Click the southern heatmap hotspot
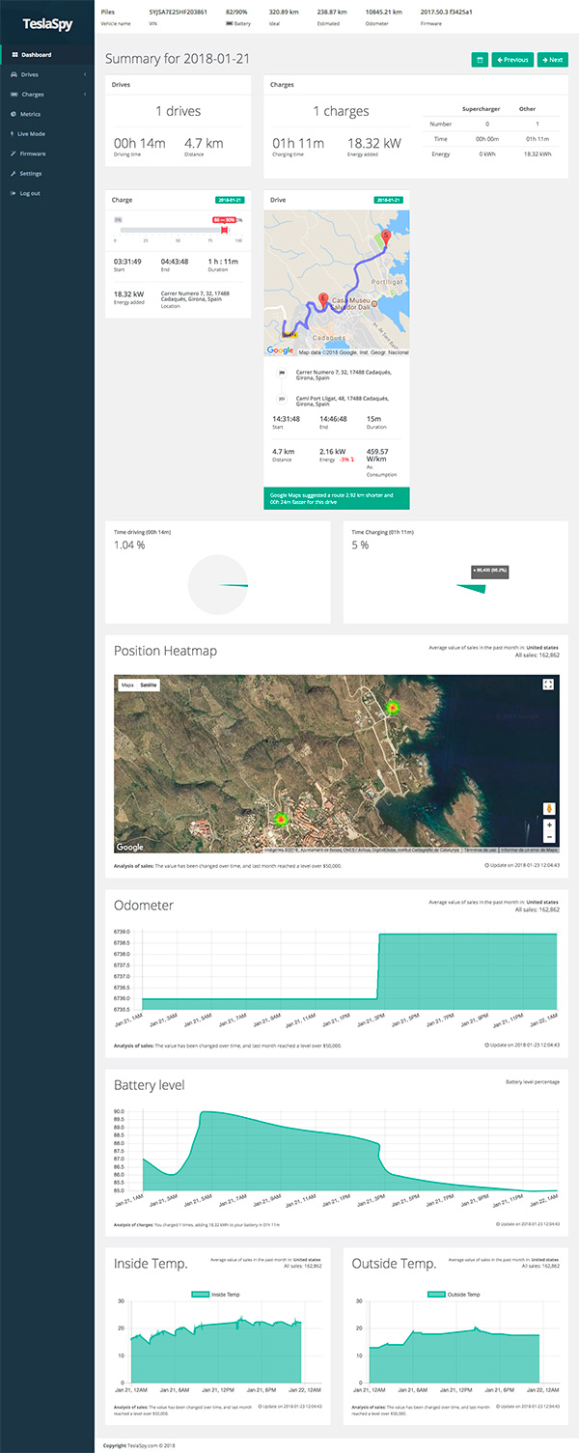Viewport: 579px width, 1453px height. tap(280, 820)
